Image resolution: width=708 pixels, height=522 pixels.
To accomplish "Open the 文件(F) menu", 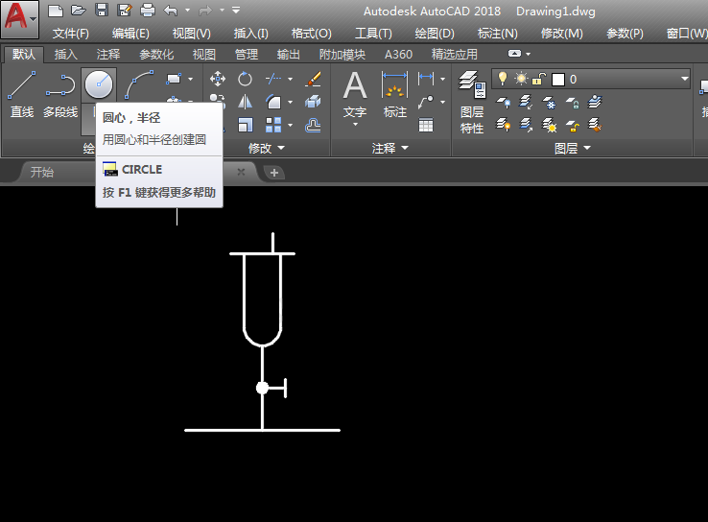I will [x=71, y=34].
